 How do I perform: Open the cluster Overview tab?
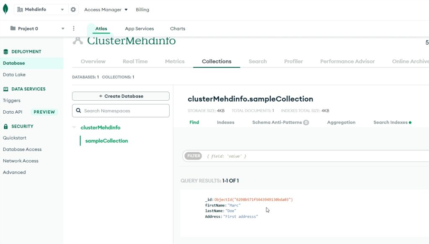tap(93, 61)
